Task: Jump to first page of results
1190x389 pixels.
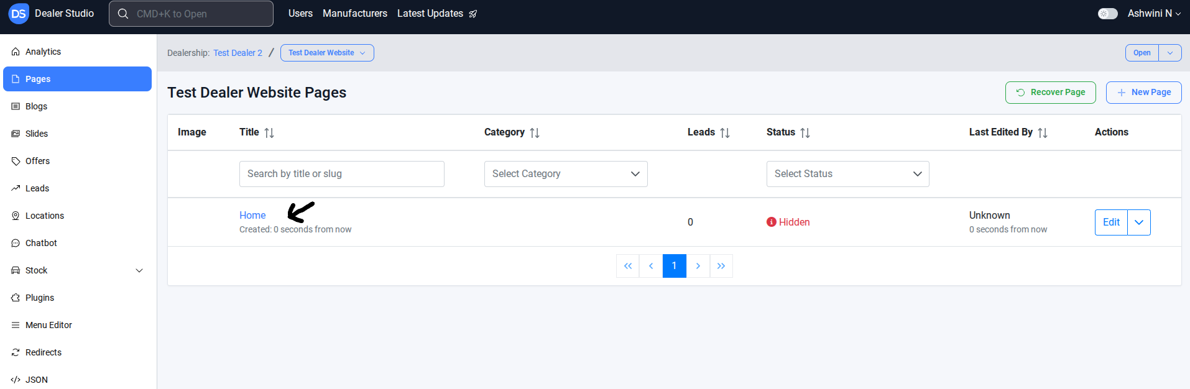Action: click(x=628, y=266)
